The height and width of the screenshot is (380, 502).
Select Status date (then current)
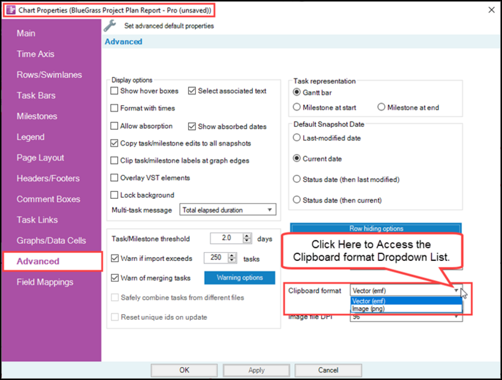297,200
